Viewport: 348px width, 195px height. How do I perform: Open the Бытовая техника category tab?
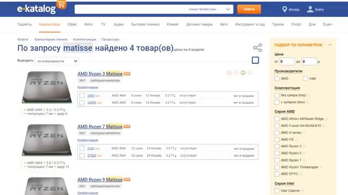(x=145, y=24)
